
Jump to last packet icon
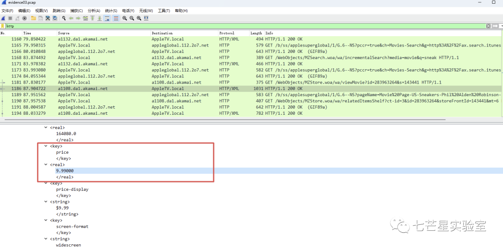tap(100, 18)
